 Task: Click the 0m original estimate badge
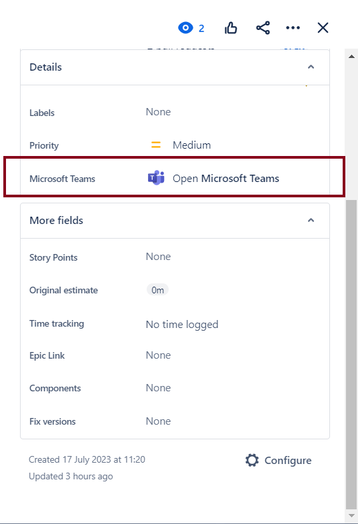tap(157, 290)
